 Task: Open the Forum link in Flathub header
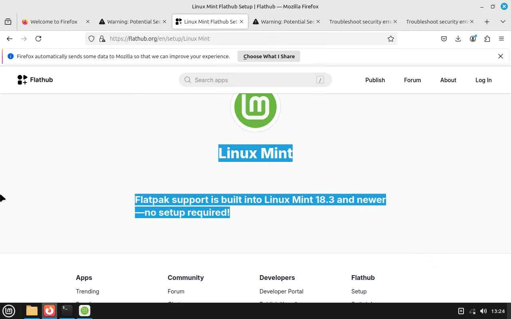click(412, 80)
